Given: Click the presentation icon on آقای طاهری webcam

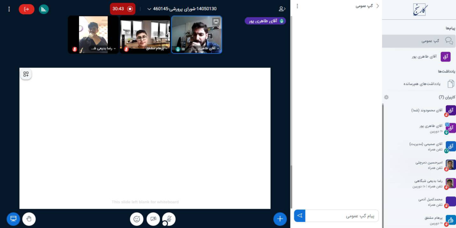Looking at the screenshot, I should pyautogui.click(x=216, y=21).
